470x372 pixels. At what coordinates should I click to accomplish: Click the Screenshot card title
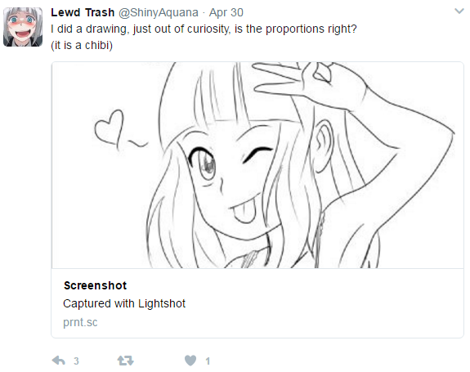(x=95, y=285)
